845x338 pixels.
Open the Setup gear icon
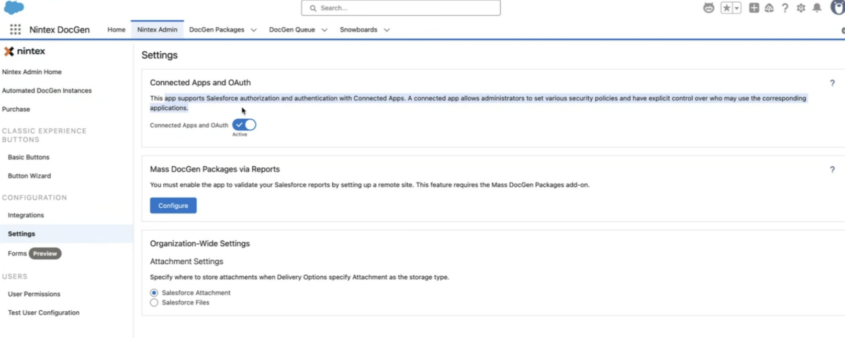click(801, 8)
